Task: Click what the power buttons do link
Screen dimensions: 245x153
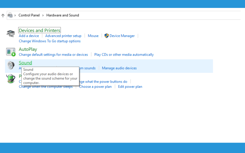Action: [x=103, y=82]
